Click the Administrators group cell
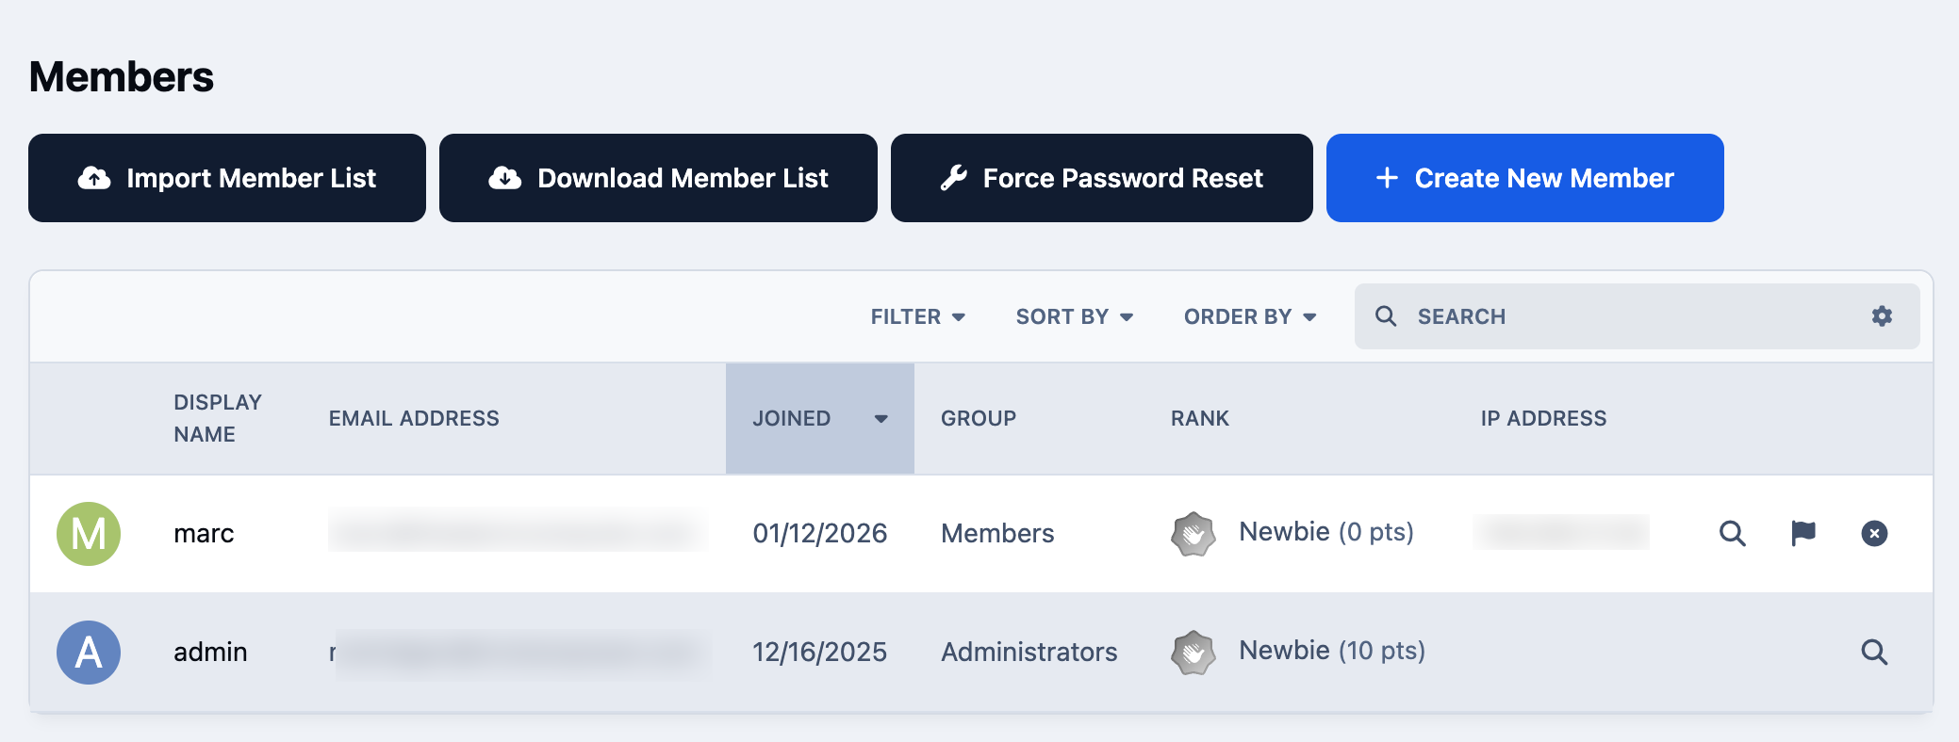 [x=1029, y=652]
